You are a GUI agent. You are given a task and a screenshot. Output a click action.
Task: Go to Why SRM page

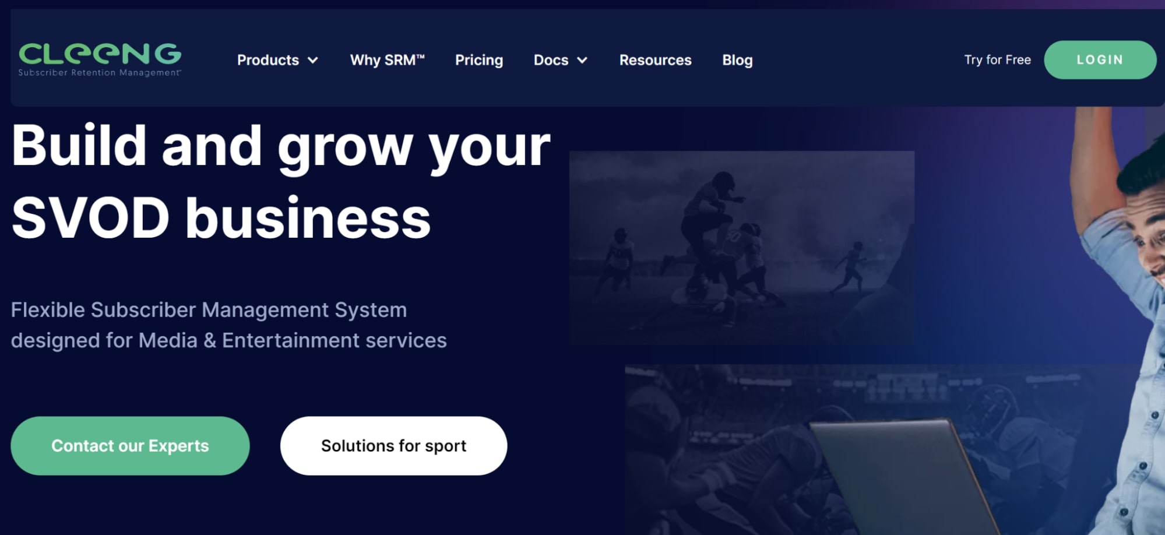click(388, 60)
